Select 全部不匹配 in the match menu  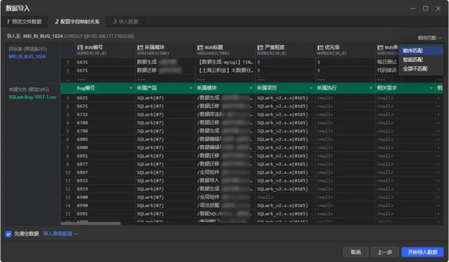click(421, 69)
